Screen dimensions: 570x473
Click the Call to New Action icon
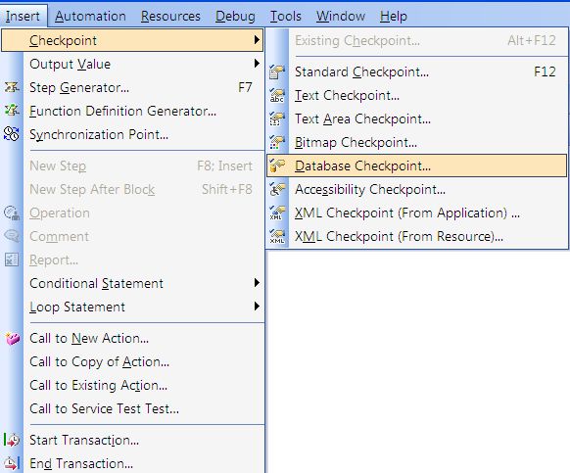(x=13, y=338)
